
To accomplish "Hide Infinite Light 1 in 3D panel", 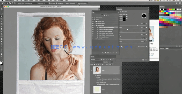I will [93, 23].
